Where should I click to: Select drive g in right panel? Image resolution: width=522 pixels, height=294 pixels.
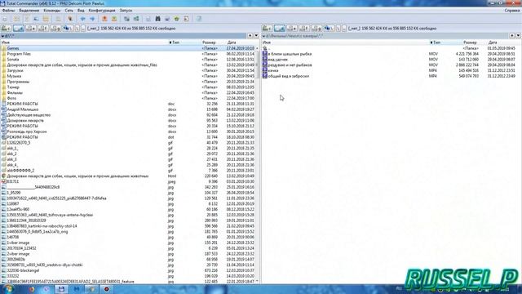pyautogui.click(x=316, y=29)
